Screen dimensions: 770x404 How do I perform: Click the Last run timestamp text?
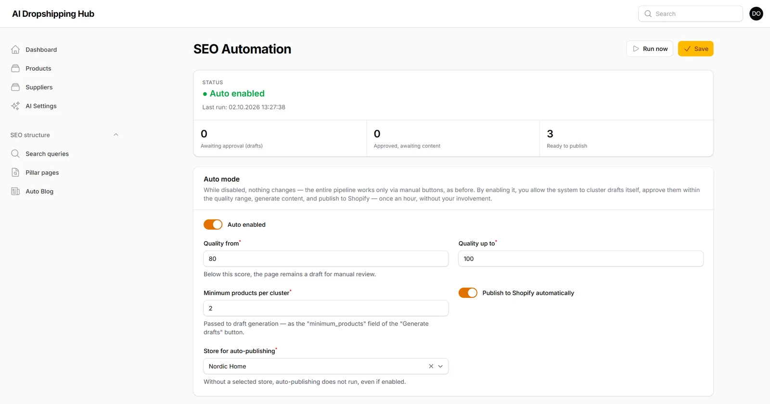(x=244, y=107)
